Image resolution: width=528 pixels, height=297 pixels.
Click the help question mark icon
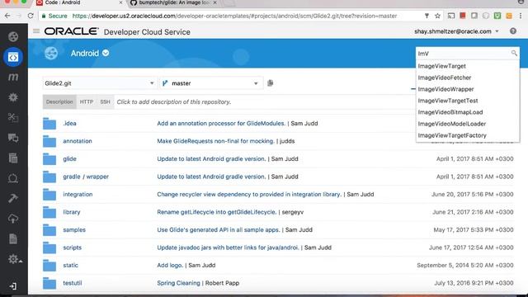click(513, 31)
